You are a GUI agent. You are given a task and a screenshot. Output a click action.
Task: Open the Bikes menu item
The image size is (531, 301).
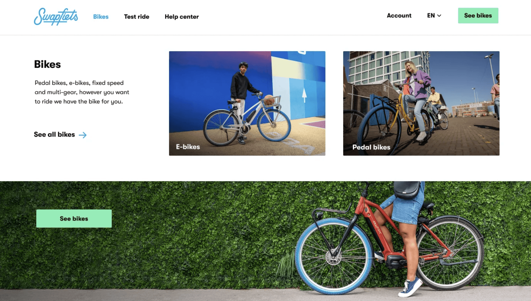tap(101, 17)
